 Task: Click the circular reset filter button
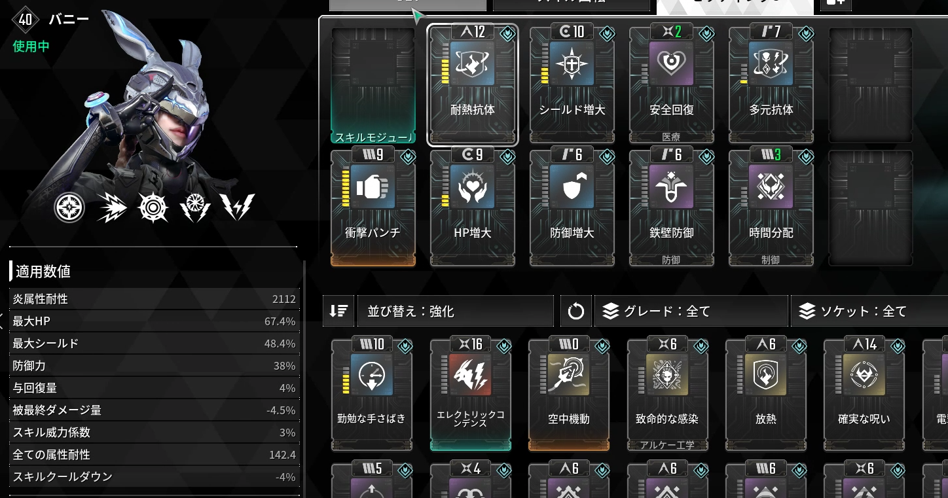576,311
